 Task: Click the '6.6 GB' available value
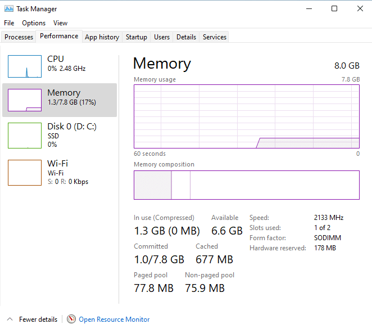click(x=227, y=231)
